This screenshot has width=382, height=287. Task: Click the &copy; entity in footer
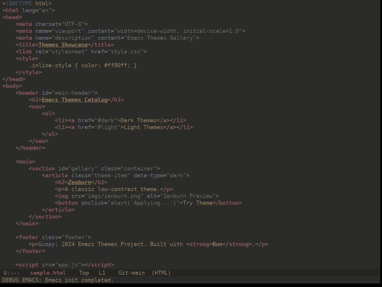[x=48, y=244]
